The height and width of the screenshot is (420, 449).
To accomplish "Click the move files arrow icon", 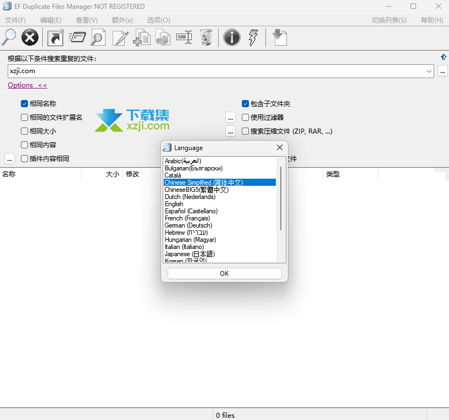I will click(163, 37).
